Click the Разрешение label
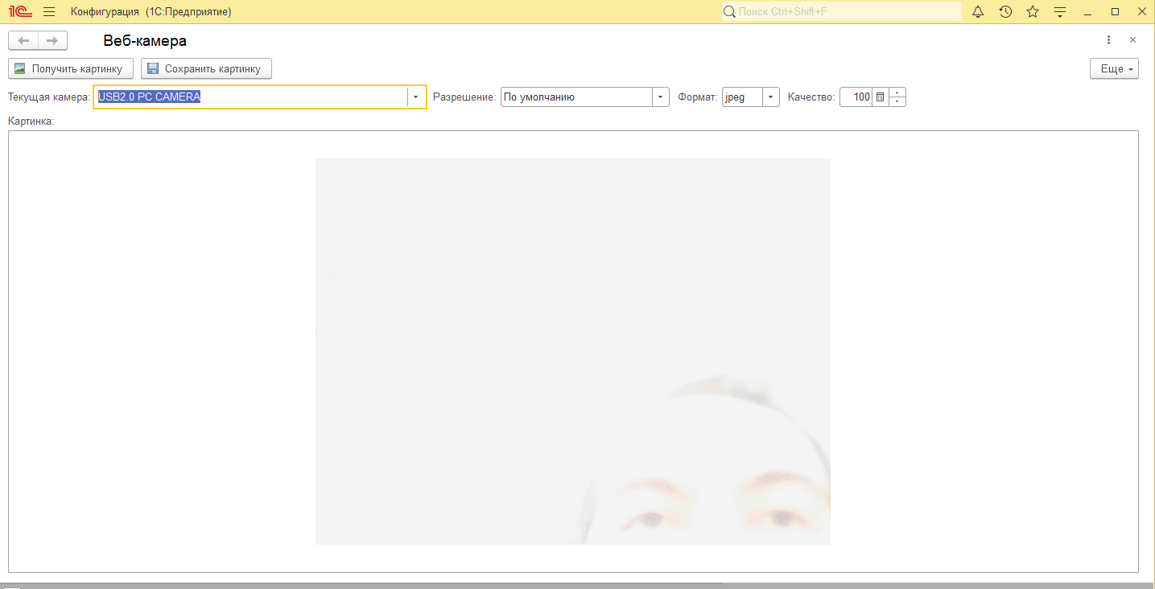Viewport: 1155px width, 589px height. [464, 97]
